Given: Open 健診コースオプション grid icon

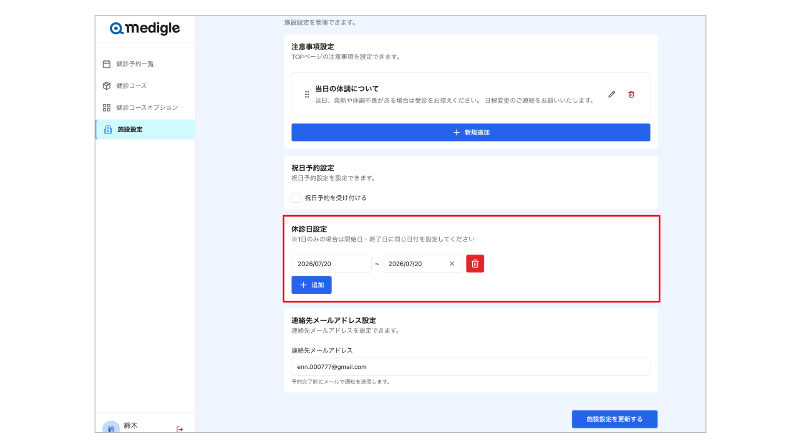Looking at the screenshot, I should click(x=107, y=108).
